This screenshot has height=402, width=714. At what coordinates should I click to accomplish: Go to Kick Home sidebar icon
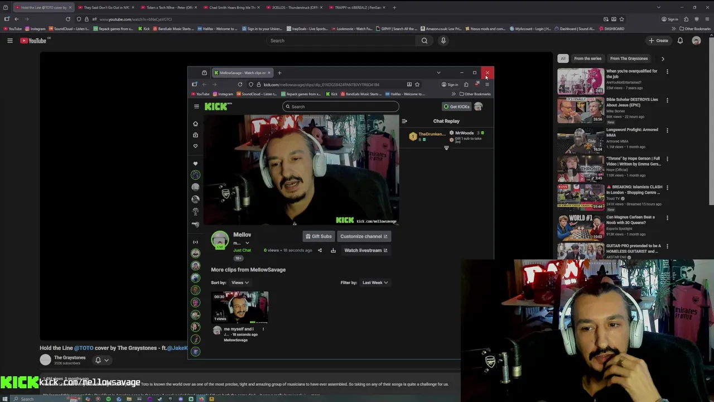[195, 124]
